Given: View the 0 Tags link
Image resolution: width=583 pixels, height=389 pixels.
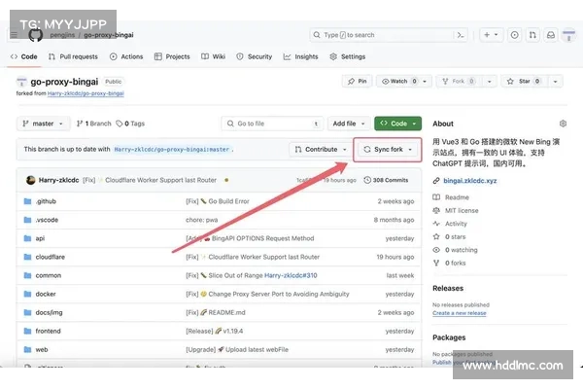Looking at the screenshot, I should point(130,124).
